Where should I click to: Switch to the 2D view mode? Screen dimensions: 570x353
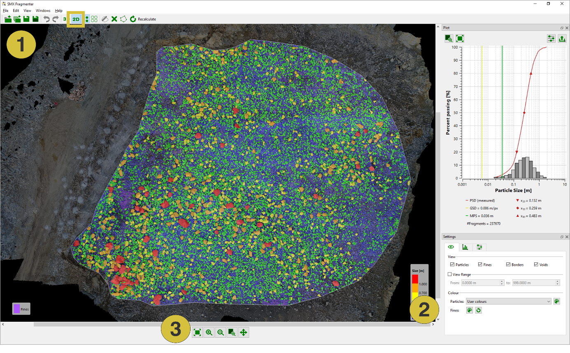point(76,19)
